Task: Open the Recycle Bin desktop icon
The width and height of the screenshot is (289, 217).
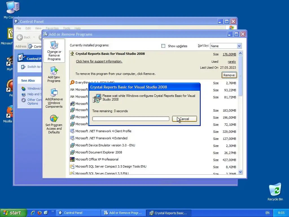Action: 275,192
